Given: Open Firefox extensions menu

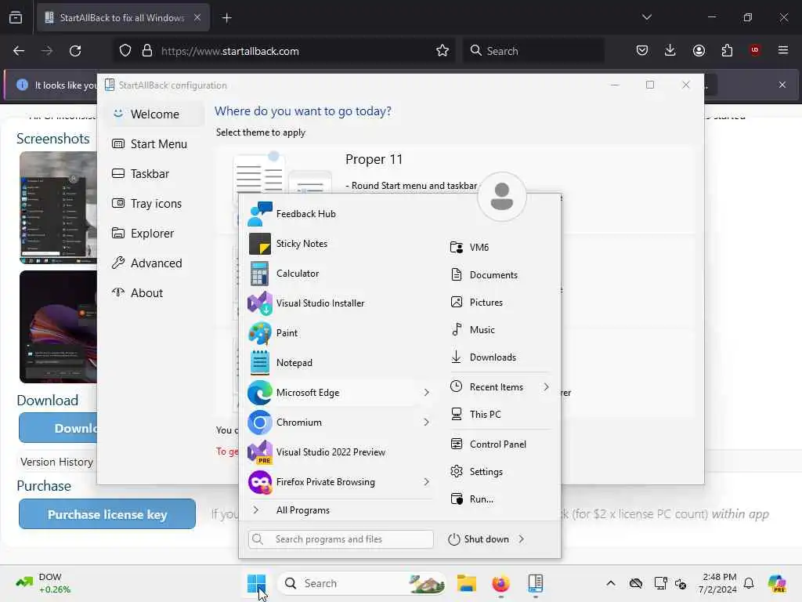Looking at the screenshot, I should [x=727, y=50].
